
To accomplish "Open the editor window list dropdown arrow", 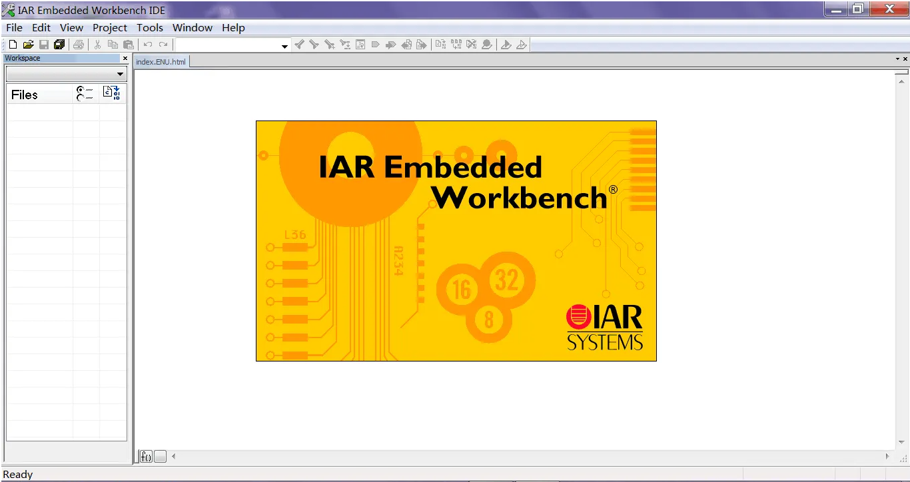I will click(897, 59).
